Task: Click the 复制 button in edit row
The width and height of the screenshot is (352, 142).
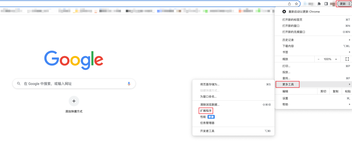Action: click(x=335, y=92)
